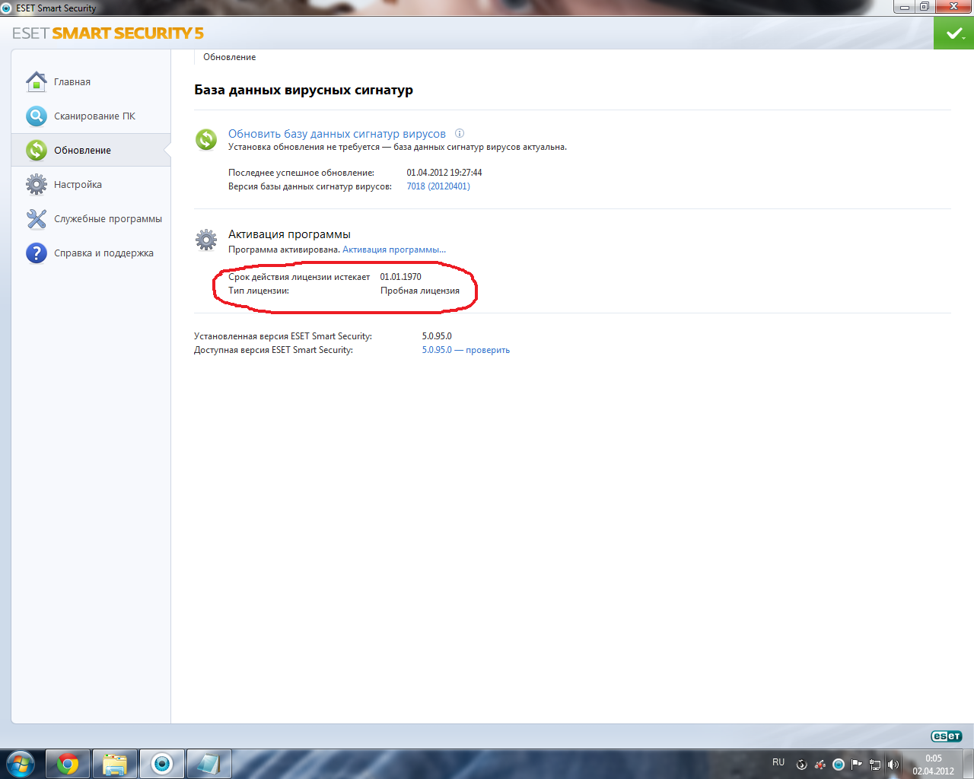Click the RU language indicator

(x=778, y=762)
